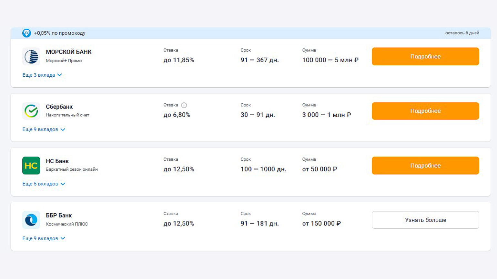Open the Сбербанк rate info icon
This screenshot has width=497, height=279.
click(x=184, y=105)
